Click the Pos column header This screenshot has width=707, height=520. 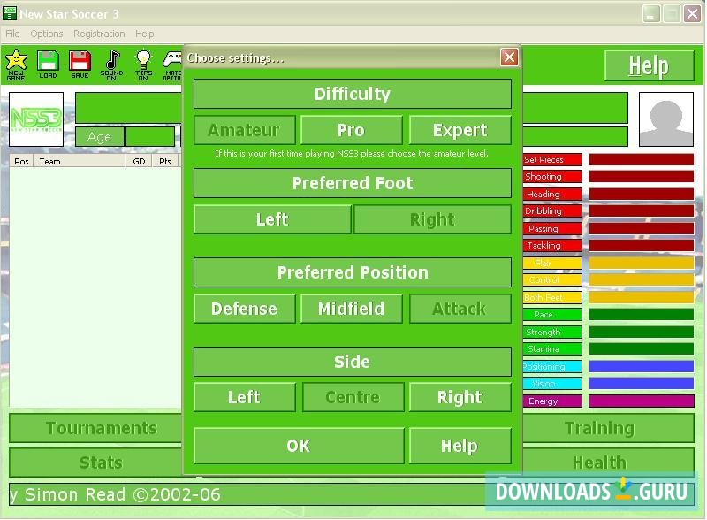(x=21, y=161)
